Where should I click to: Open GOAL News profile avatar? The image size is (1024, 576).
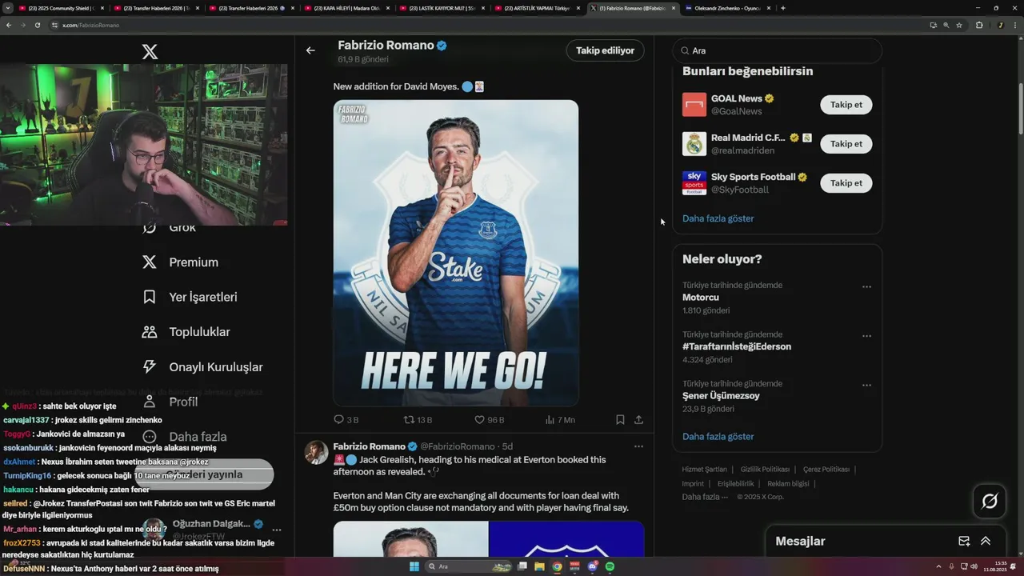[694, 105]
